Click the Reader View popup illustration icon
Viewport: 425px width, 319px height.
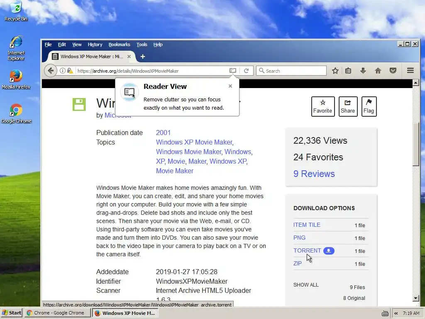tap(129, 92)
